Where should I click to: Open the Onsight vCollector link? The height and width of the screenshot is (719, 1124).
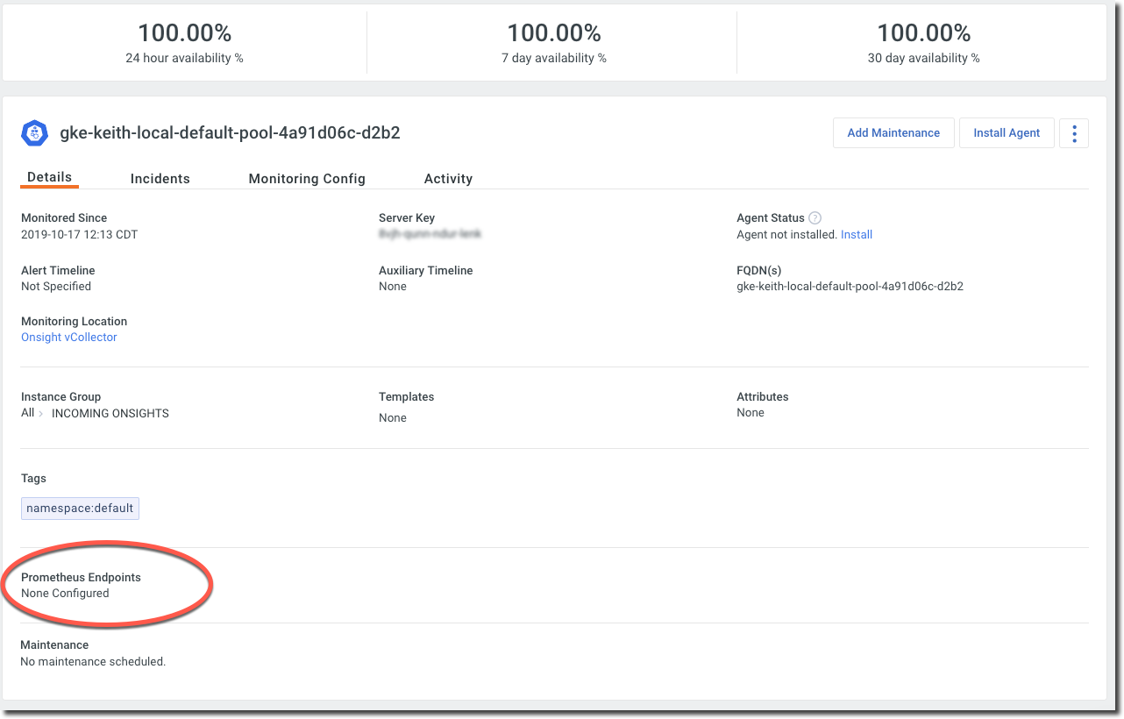point(68,338)
